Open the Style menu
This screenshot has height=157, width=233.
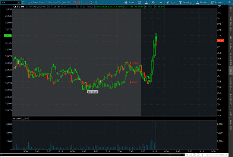coord(171,2)
